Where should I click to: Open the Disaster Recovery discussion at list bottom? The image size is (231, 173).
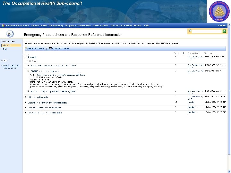pos(45,113)
